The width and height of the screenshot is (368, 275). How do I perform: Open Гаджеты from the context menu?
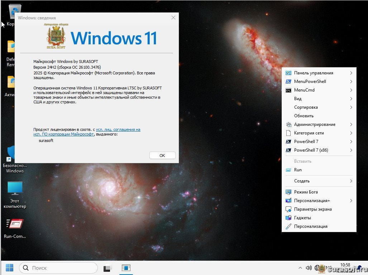[x=302, y=218]
